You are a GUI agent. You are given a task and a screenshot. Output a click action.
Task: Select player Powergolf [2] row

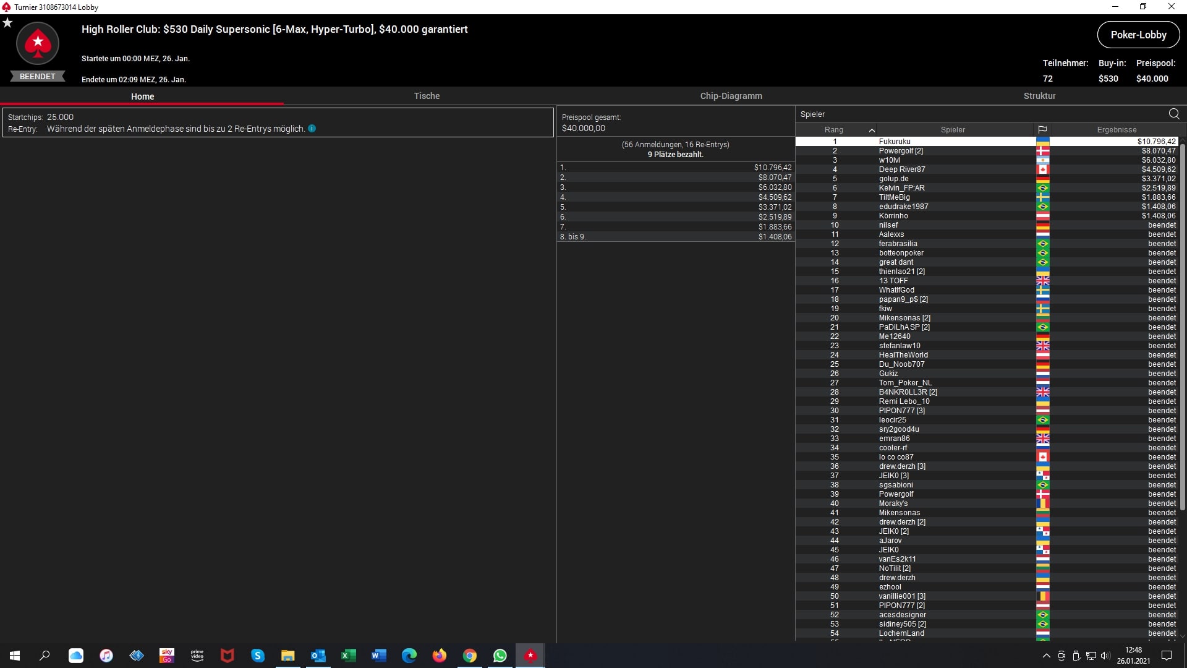[901, 151]
